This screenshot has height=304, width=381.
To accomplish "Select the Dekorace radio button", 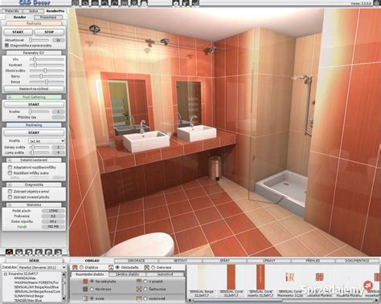I will 154,267.
